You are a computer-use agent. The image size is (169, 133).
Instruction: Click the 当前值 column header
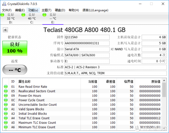click(x=90, y=81)
